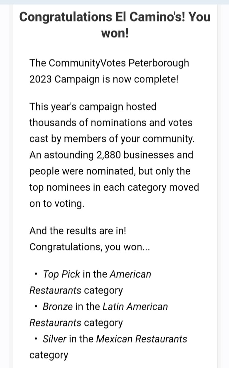Screen dimensions: 229x368
Task: Click the "people were nominated, but only the" line
Action: pos(110,172)
